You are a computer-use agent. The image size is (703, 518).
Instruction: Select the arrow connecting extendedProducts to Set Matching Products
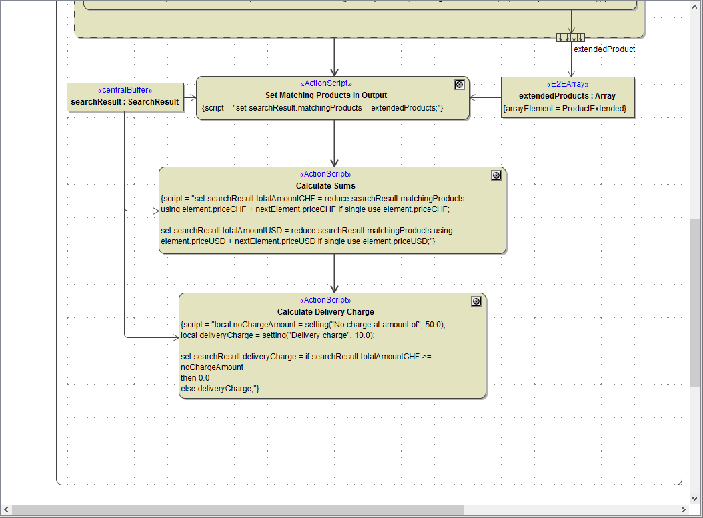pyautogui.click(x=486, y=98)
